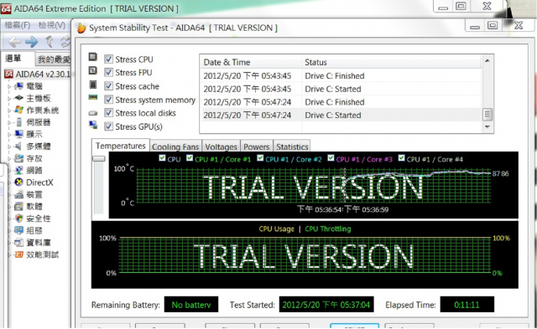
Task: Toggle CPU #1 / Core #1 graph checkbox
Action: tap(190, 158)
